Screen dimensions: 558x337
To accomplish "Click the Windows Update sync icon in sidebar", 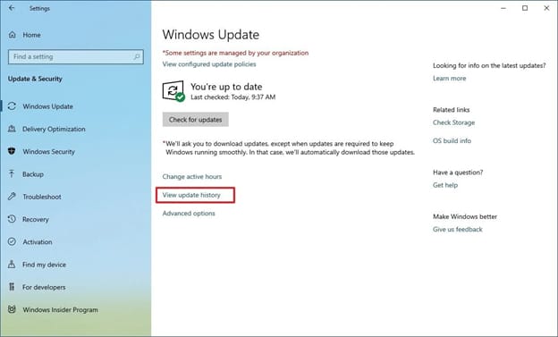I will tap(12, 106).
